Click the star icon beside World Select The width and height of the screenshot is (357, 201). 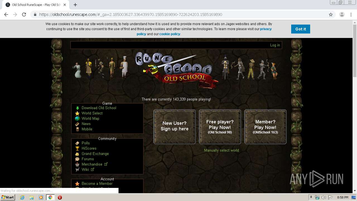77,113
